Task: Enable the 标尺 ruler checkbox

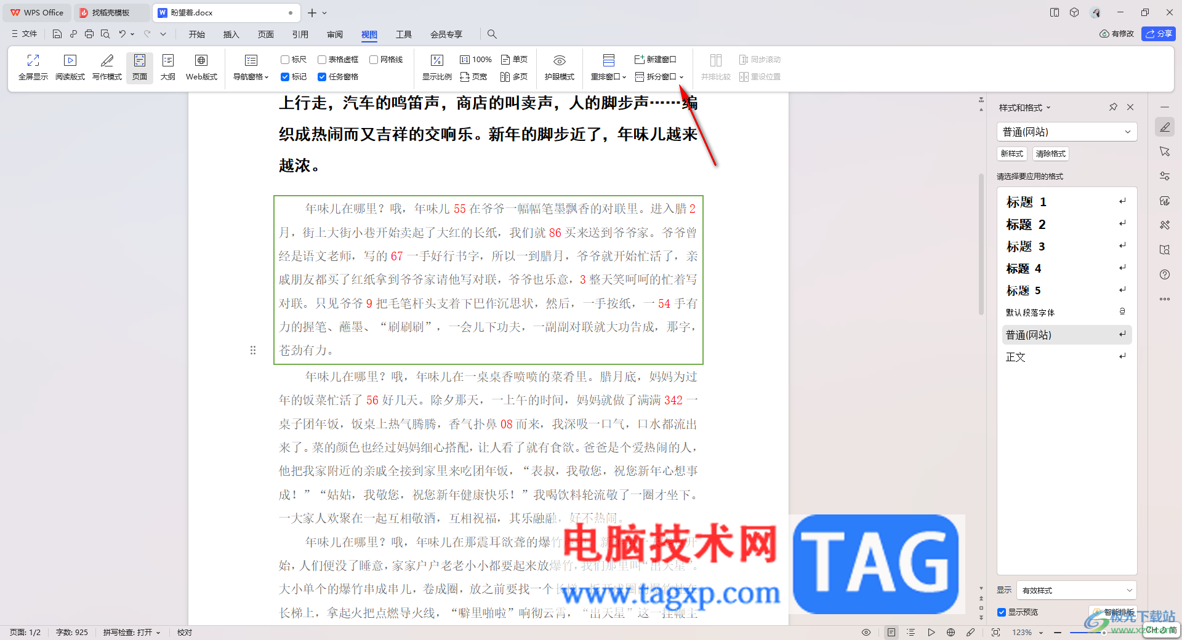Action: coord(285,60)
